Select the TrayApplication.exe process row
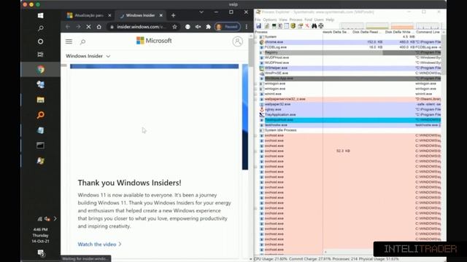The height and width of the screenshot is (262, 467). click(350, 115)
